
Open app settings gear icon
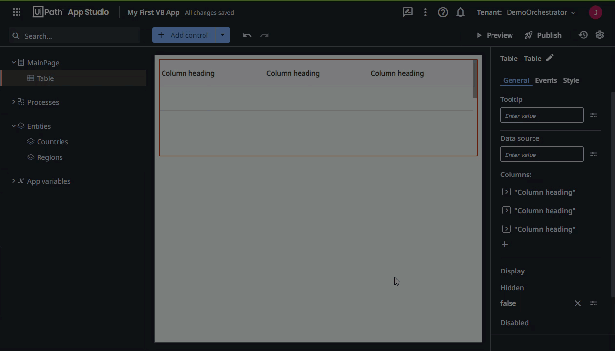pos(600,35)
